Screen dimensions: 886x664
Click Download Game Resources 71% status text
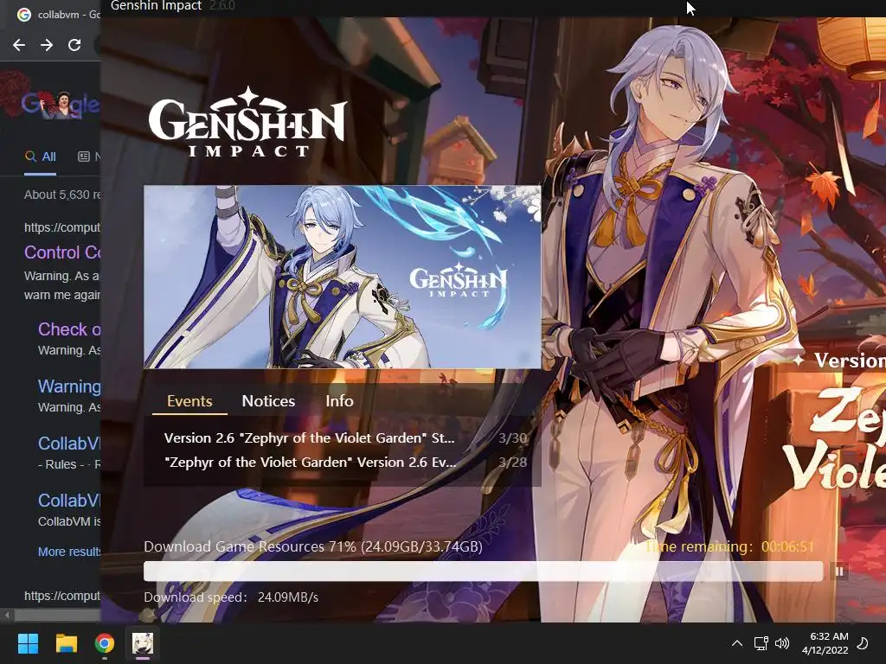[313, 546]
